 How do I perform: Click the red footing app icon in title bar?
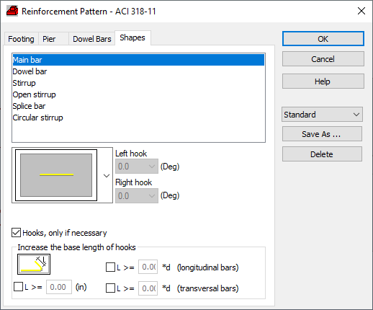12,11
